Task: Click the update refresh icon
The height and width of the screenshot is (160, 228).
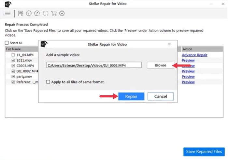Action: point(46,13)
